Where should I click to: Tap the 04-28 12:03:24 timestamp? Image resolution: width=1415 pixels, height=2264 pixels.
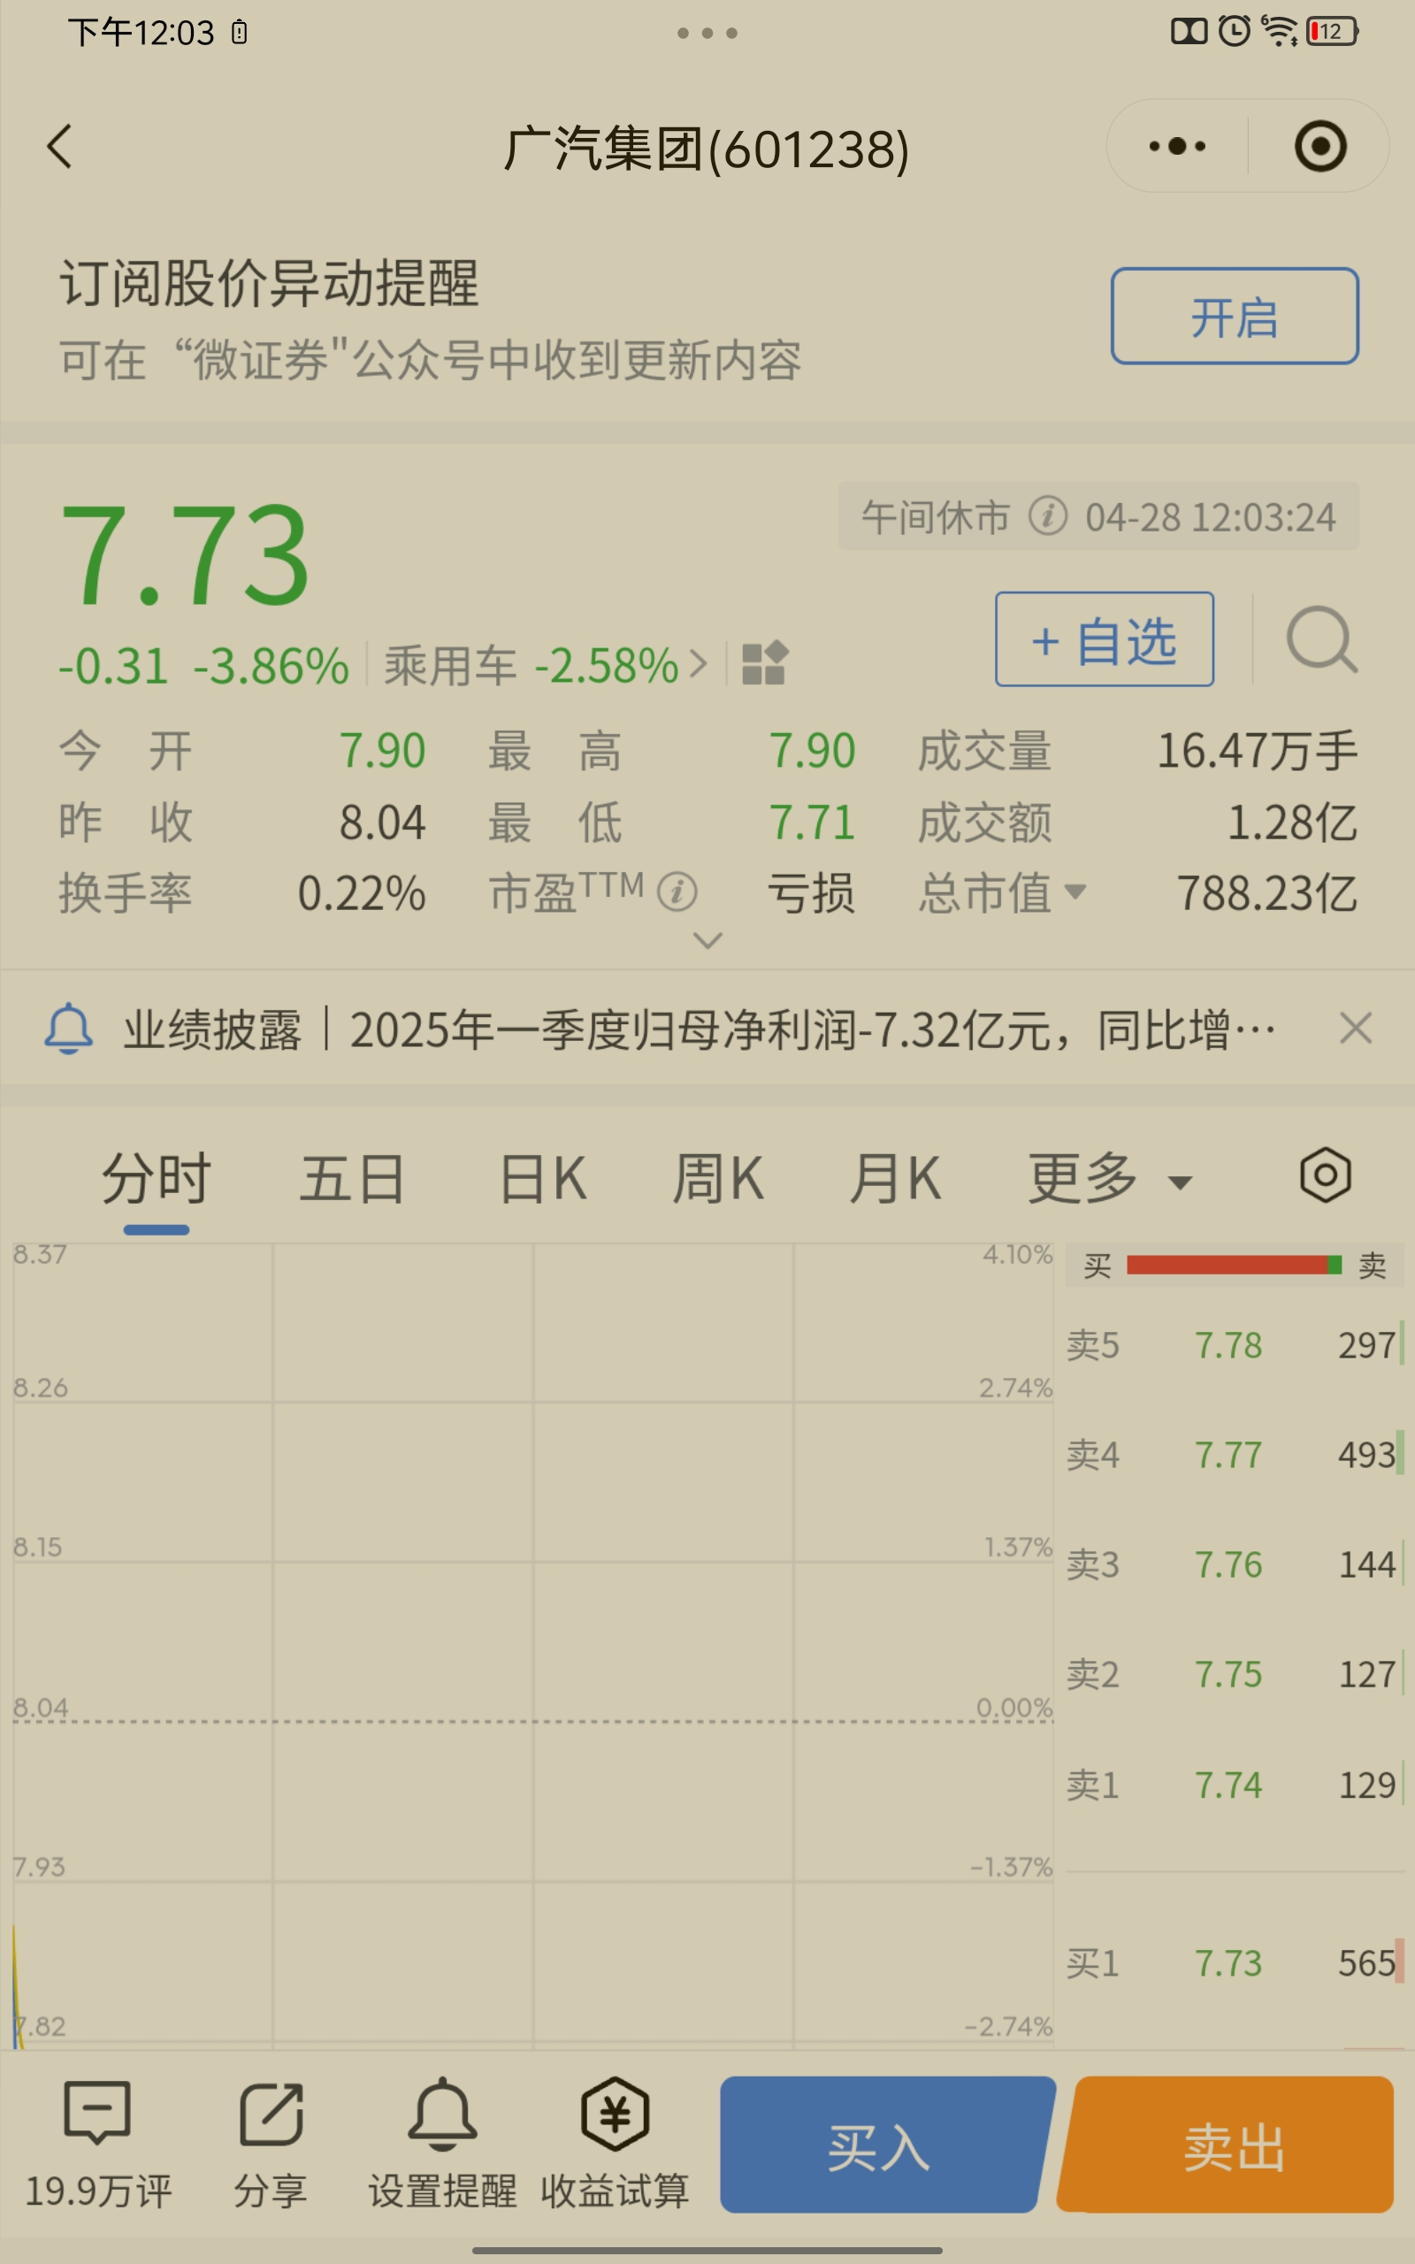1210,517
